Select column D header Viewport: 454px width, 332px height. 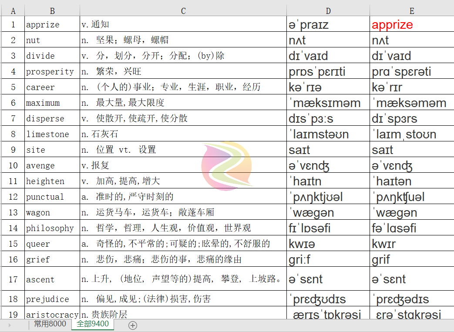328,11
